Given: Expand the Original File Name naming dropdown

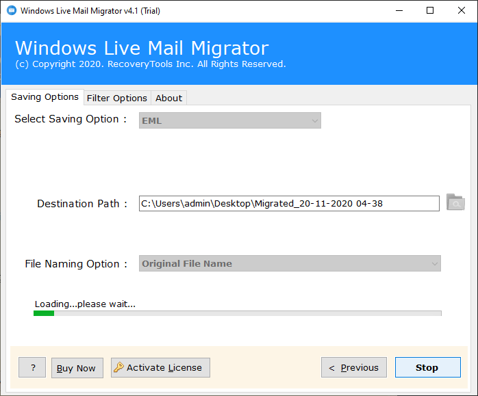Looking at the screenshot, I should click(x=290, y=263).
